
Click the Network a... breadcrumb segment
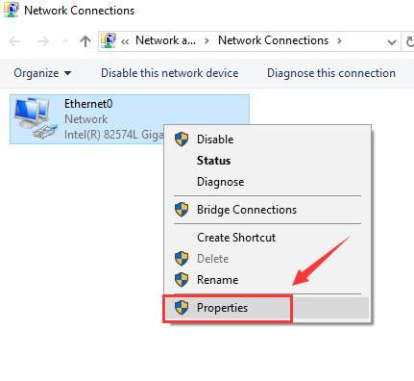pos(165,40)
